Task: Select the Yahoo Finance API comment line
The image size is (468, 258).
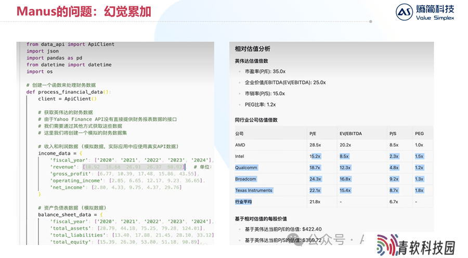Action: click(108, 119)
